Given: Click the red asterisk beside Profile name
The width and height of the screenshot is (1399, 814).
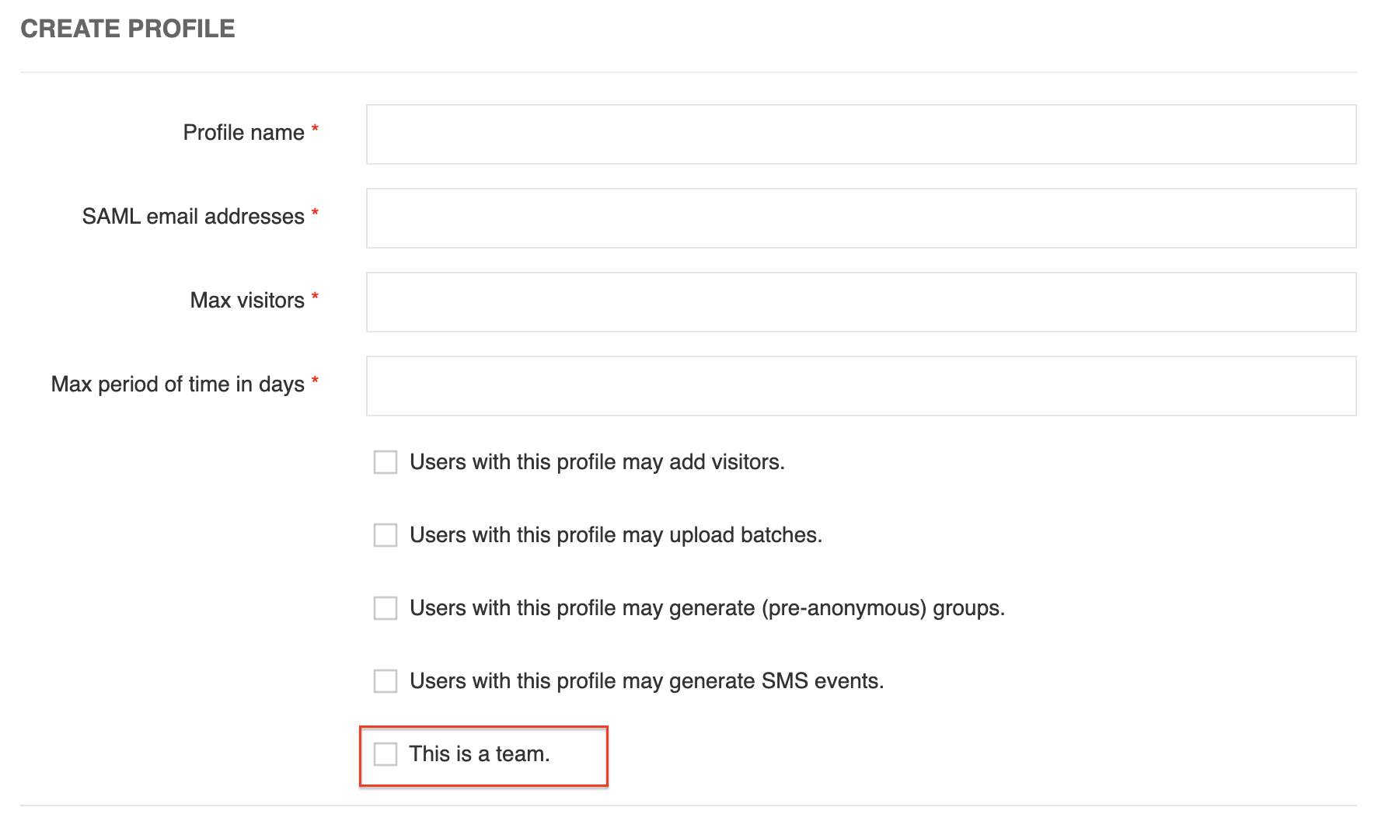Looking at the screenshot, I should click(x=315, y=129).
